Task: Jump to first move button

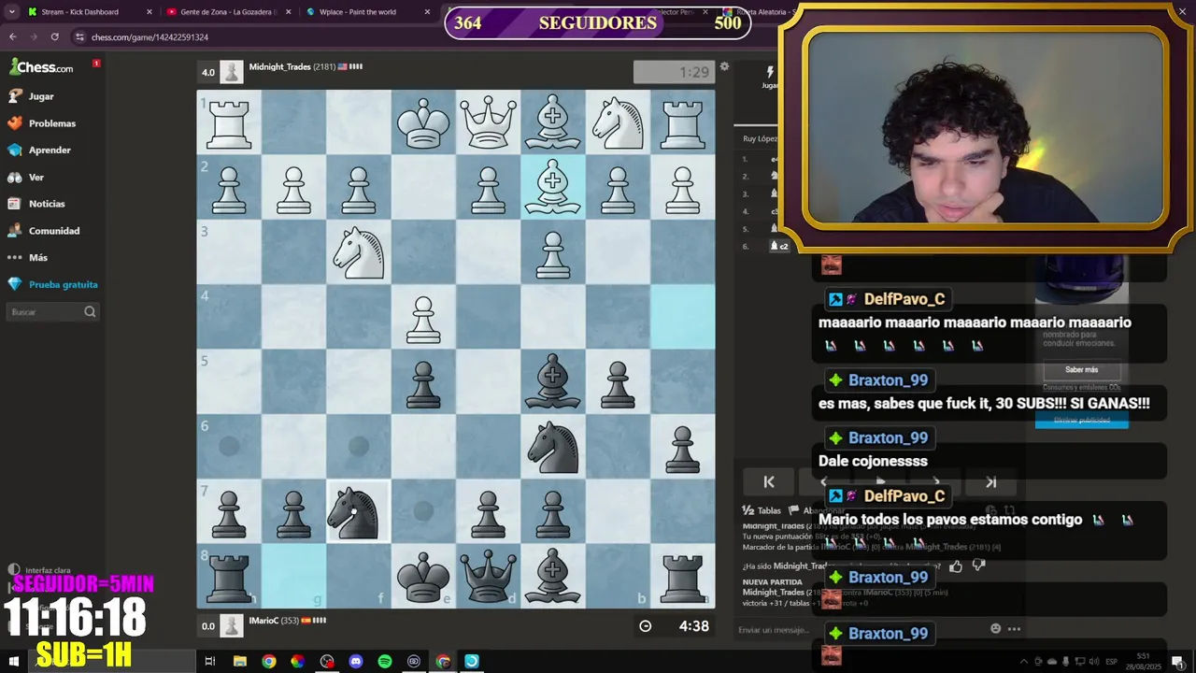Action: (769, 482)
